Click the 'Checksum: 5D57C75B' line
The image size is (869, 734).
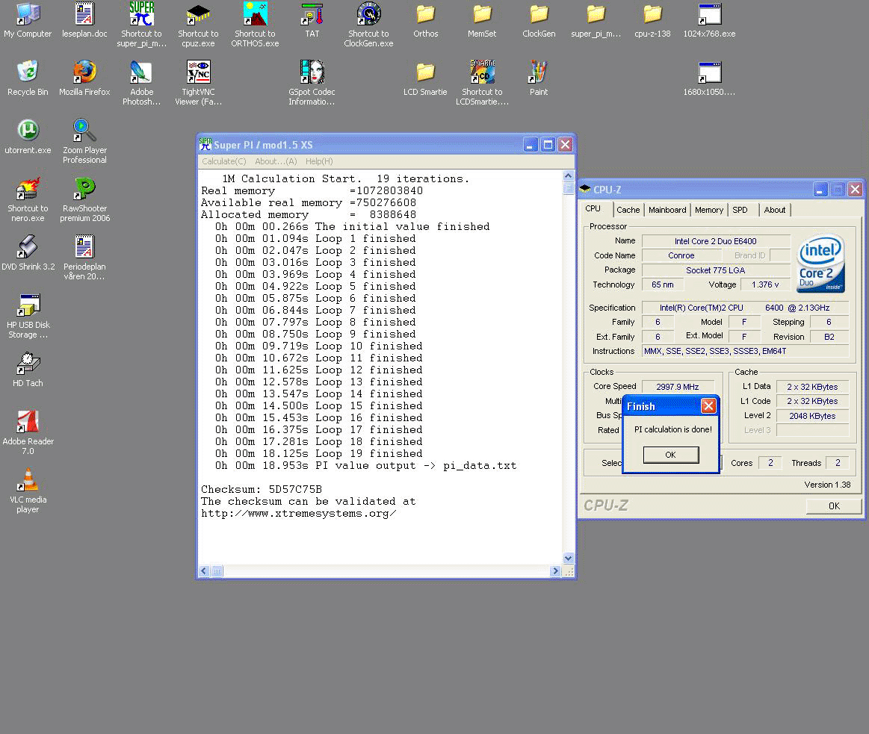(261, 490)
